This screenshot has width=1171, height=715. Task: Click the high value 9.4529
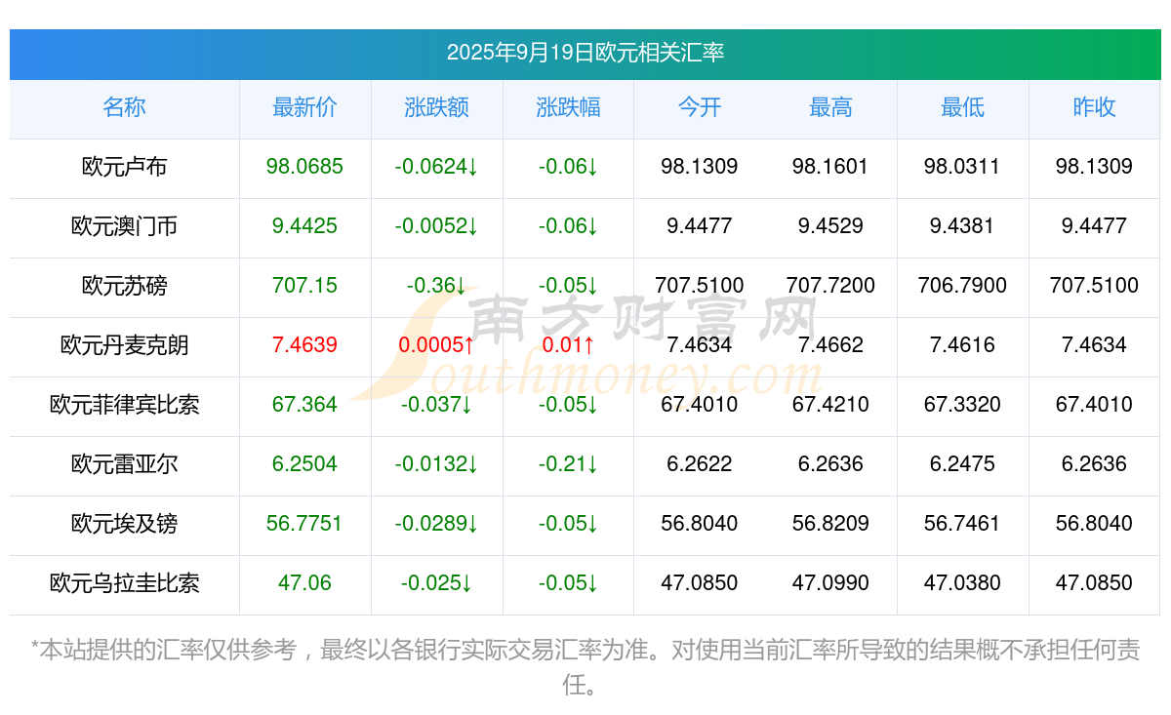coord(830,226)
